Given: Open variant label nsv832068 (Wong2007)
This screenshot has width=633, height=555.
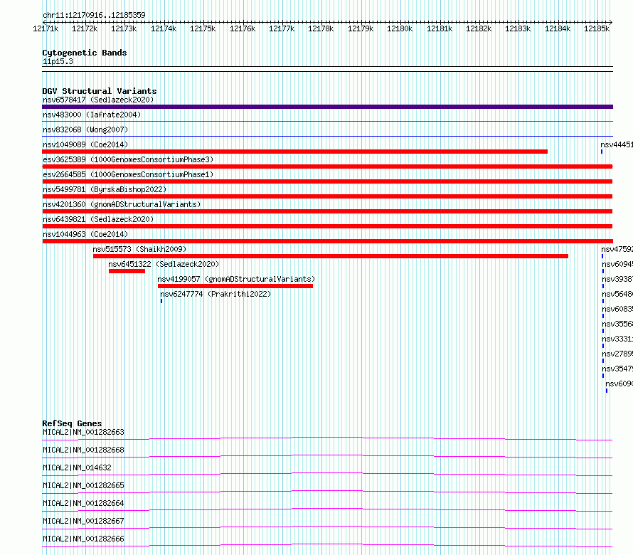Looking at the screenshot, I should [x=85, y=129].
